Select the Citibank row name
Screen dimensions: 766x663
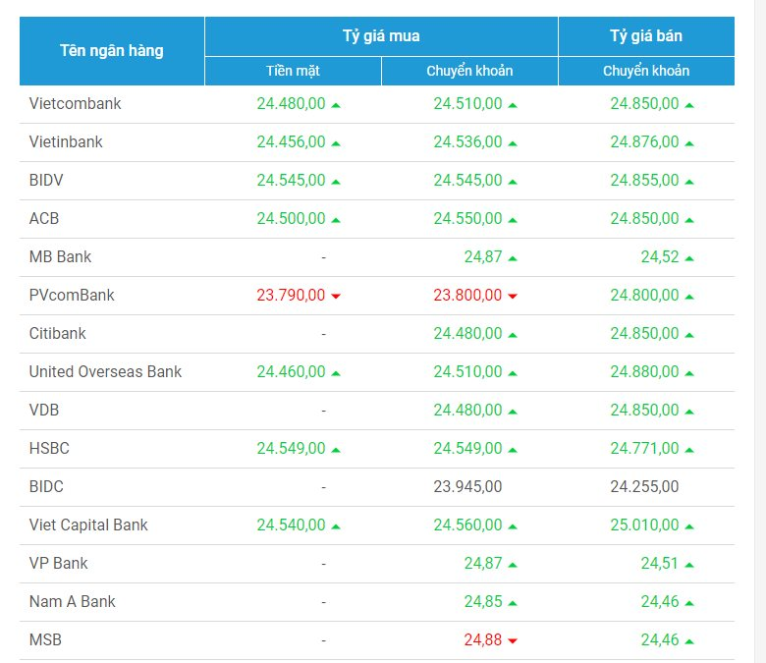(58, 333)
